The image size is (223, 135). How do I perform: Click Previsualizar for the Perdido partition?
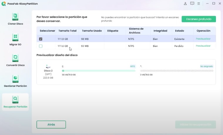coord(203,46)
